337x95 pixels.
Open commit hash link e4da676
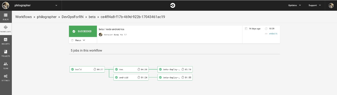(273, 34)
